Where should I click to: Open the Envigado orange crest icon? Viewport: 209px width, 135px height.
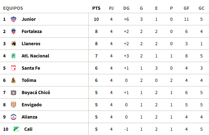tap(14, 105)
